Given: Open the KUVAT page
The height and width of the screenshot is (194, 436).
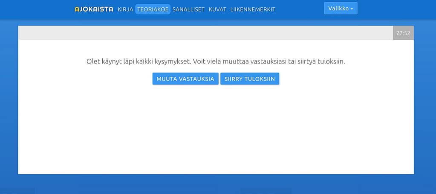Looking at the screenshot, I should (x=217, y=9).
